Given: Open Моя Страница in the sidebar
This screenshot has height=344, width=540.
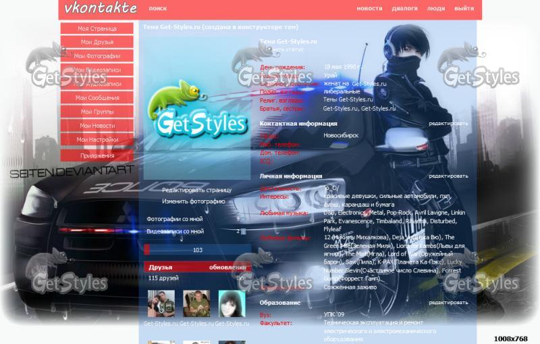Looking at the screenshot, I should (x=97, y=28).
